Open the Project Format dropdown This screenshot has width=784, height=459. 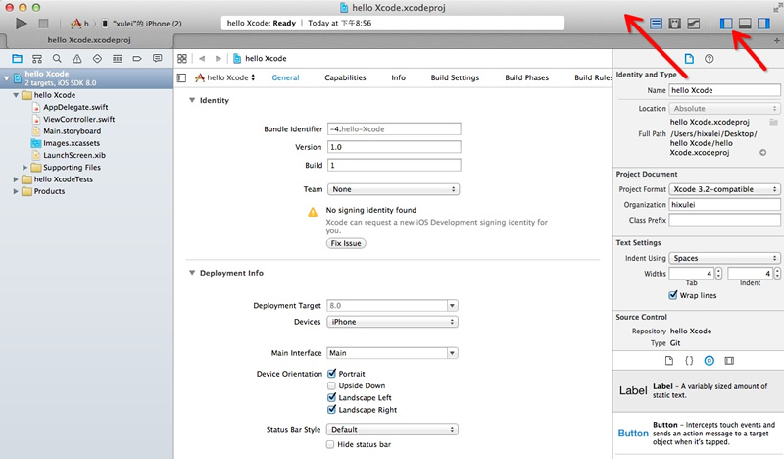point(724,189)
